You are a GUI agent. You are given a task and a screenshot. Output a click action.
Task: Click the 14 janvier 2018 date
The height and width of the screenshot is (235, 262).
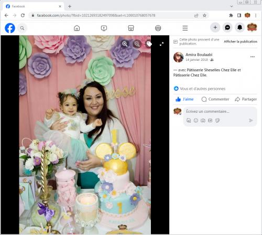[x=196, y=60]
